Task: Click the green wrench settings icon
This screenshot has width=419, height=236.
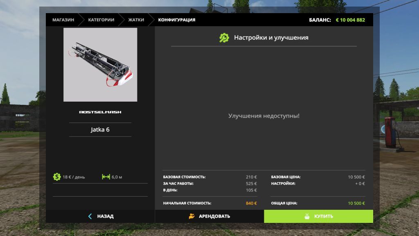Action: point(224,38)
